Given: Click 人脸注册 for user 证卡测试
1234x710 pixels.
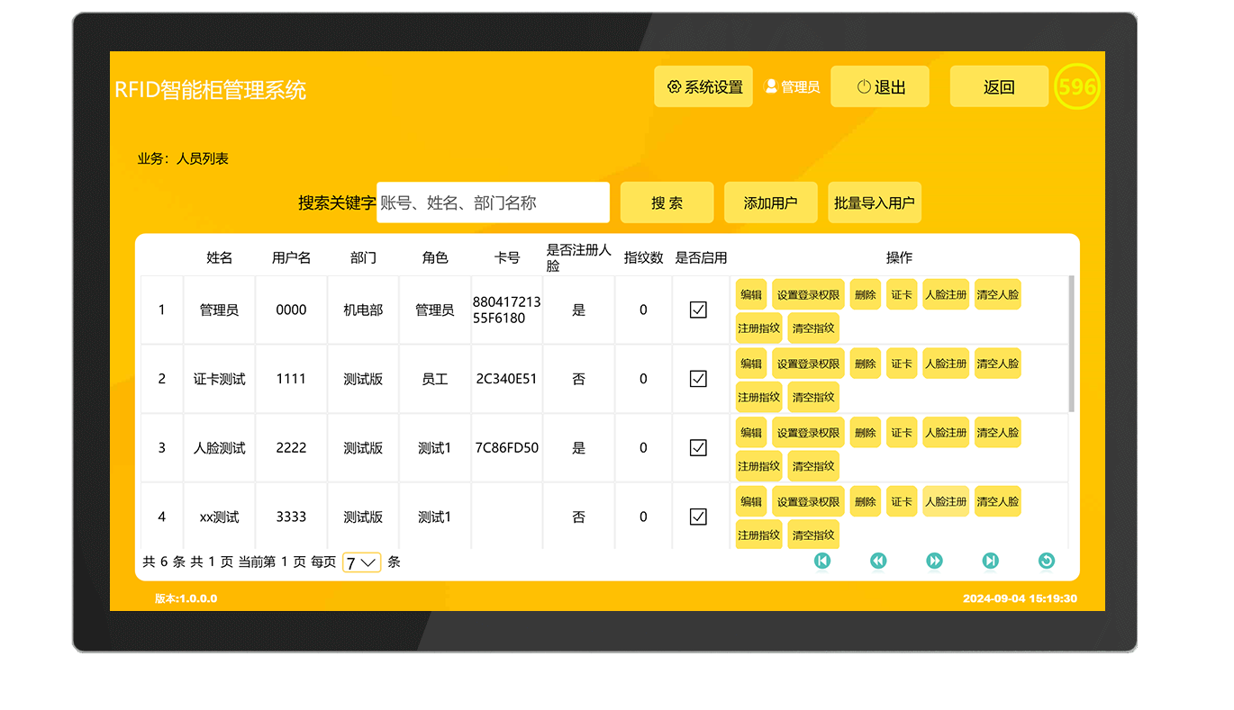Looking at the screenshot, I should tap(945, 364).
